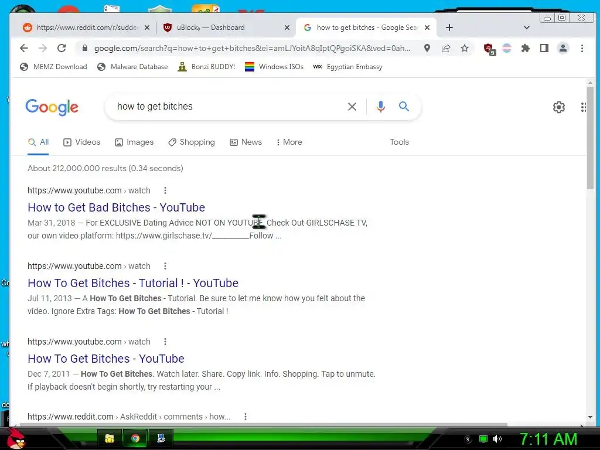The width and height of the screenshot is (600, 450).
Task: Expand the More search filters
Action: point(289,142)
